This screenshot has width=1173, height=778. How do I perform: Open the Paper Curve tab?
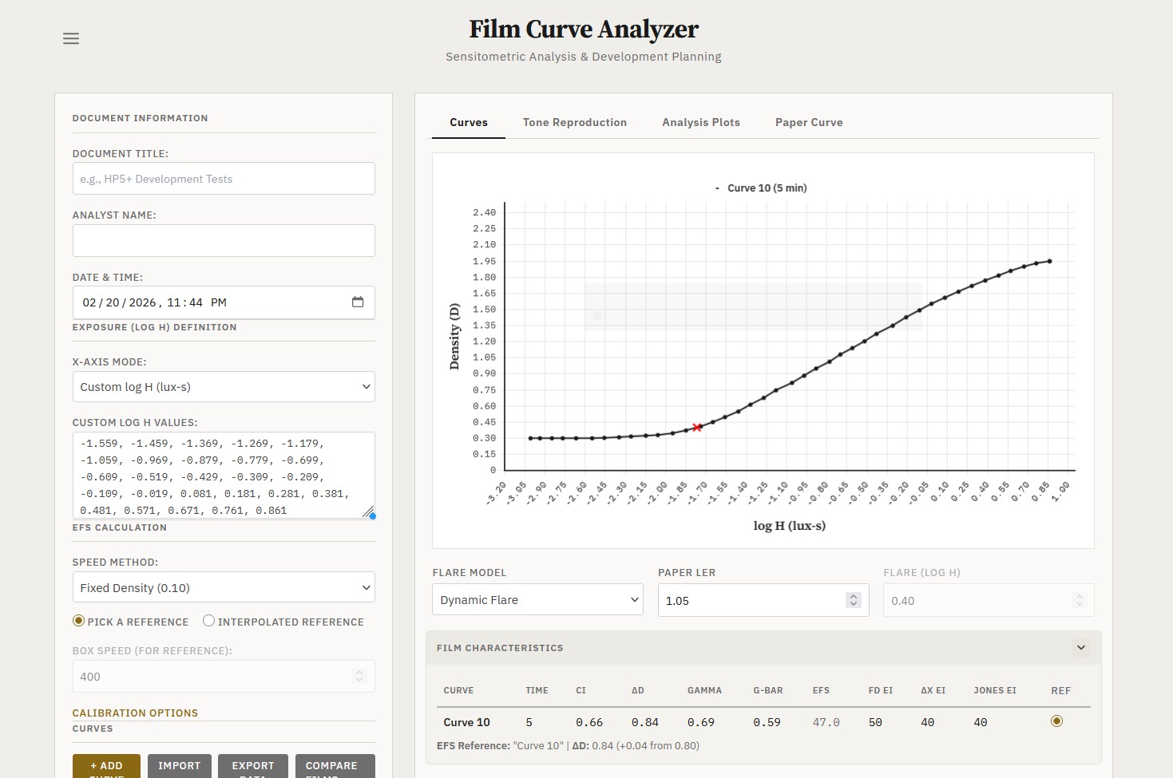coord(808,122)
